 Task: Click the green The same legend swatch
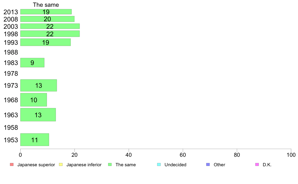110,164
